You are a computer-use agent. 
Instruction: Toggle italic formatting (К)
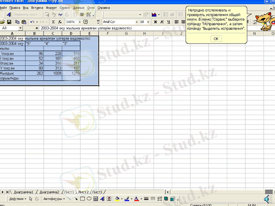162,22
